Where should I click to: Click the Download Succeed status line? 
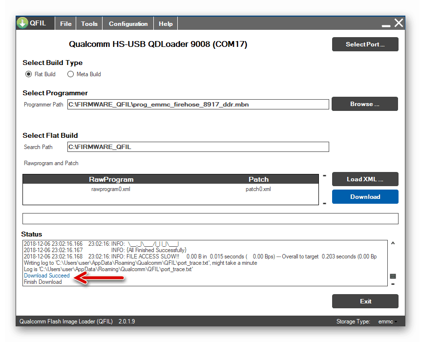coord(47,276)
